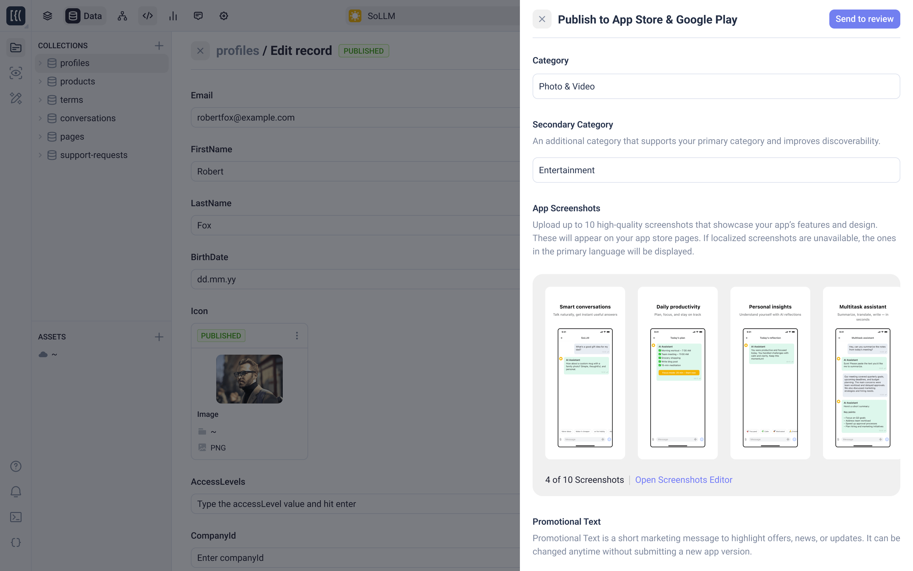Select the Daily productivity screenshot thumbnail
The width and height of the screenshot is (913, 571).
click(x=677, y=373)
